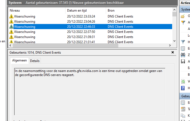
Task: Close the Gebeurtenis 1014 preview pane
Action: 173,53
